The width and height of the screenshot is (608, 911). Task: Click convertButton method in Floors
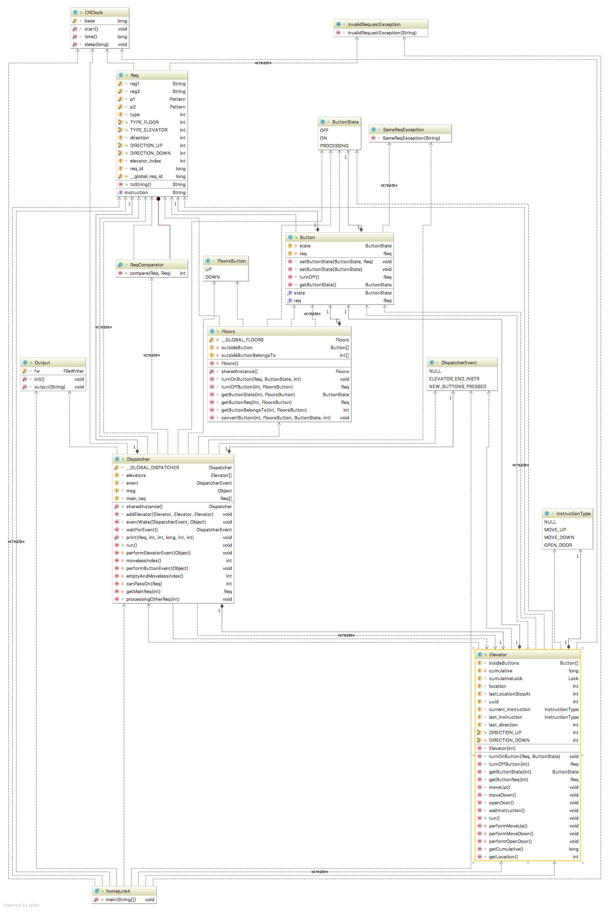(x=280, y=418)
